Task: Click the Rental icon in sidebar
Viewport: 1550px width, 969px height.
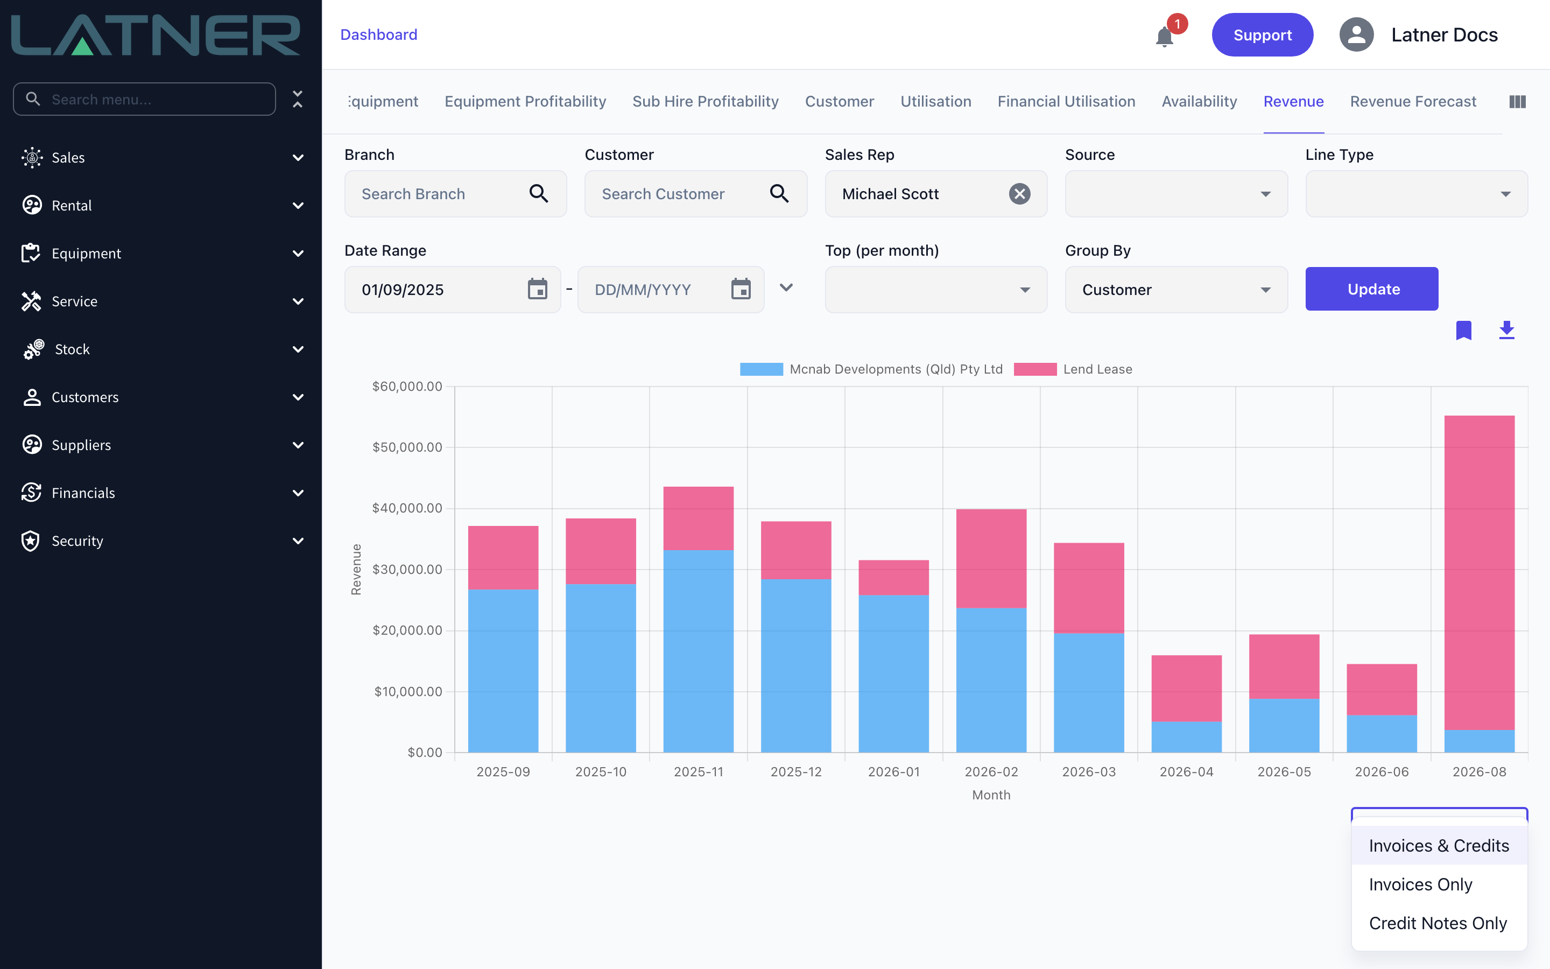Action: pos(31,205)
